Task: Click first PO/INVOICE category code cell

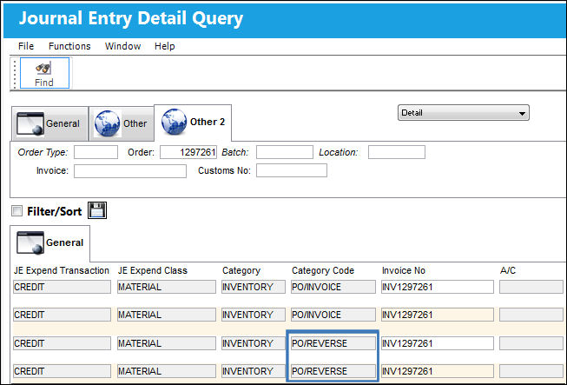Action: pos(333,287)
